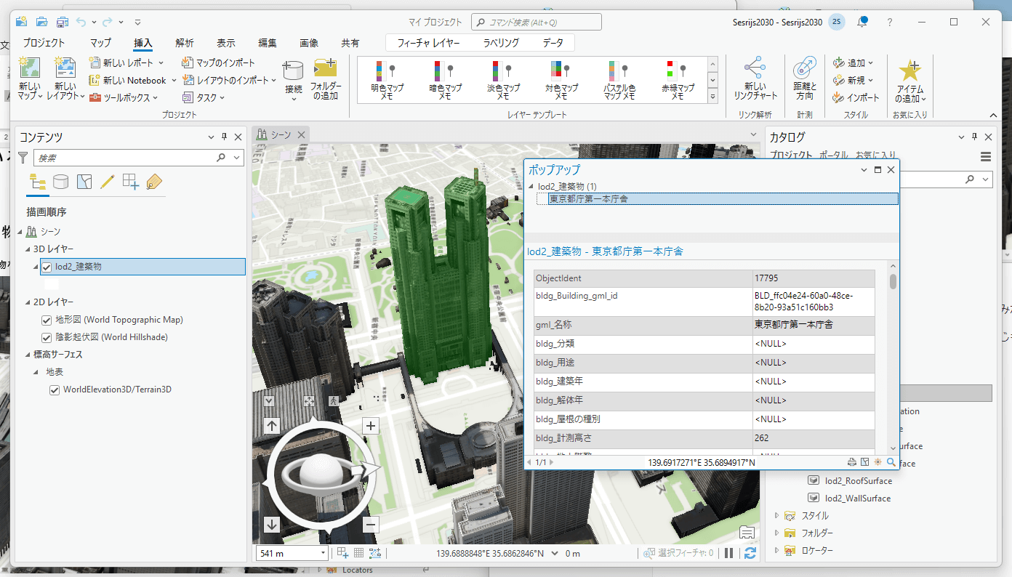
Task: Select List By Data Source in Contents
Action: 61,182
